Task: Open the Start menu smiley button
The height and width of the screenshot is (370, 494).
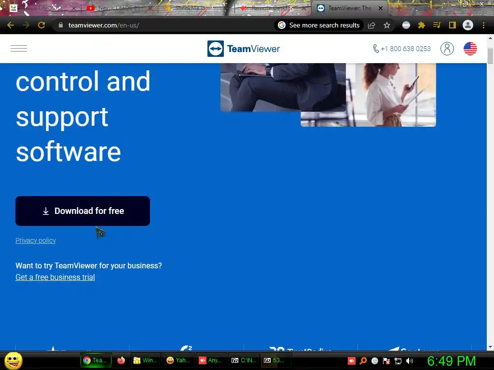Action: [13, 360]
